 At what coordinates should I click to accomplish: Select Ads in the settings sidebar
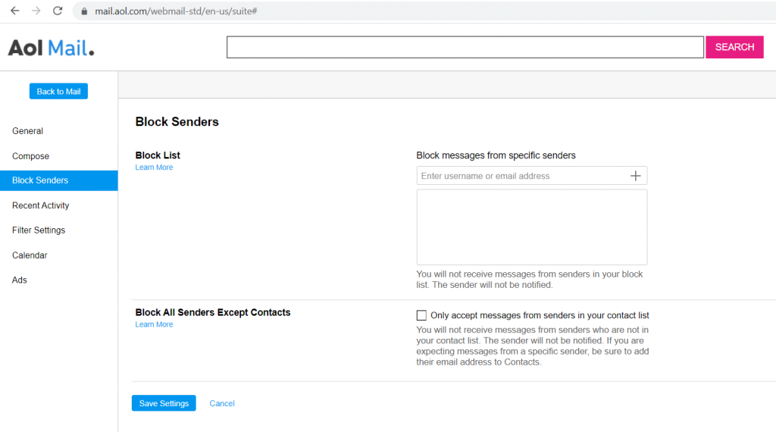tap(20, 280)
